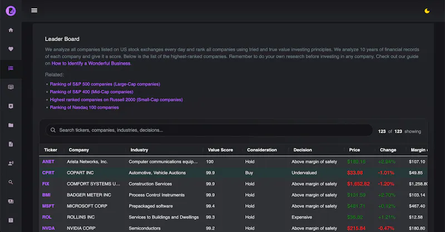Viewport: 445px width, 232px height.
Task: Toggle the hamburger menu
Action: point(34,10)
